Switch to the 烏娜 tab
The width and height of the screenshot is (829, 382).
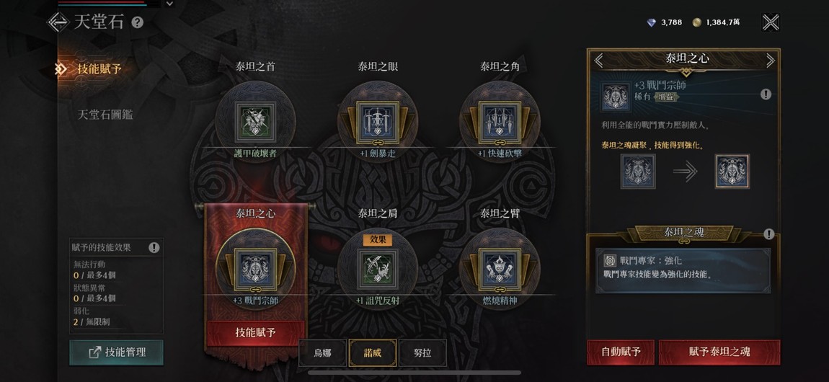click(x=322, y=353)
